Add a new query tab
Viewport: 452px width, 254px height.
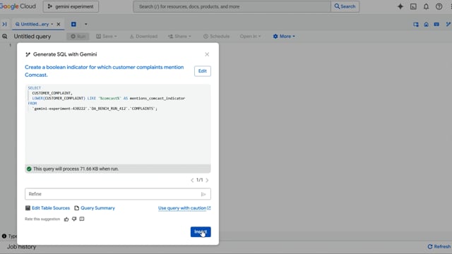73,24
